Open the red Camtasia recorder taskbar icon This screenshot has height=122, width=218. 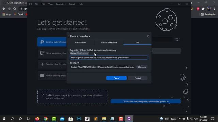[x=121, y=119]
